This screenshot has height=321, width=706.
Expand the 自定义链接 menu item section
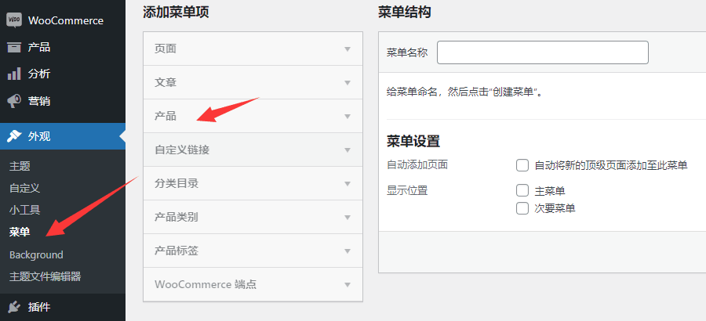tap(347, 150)
